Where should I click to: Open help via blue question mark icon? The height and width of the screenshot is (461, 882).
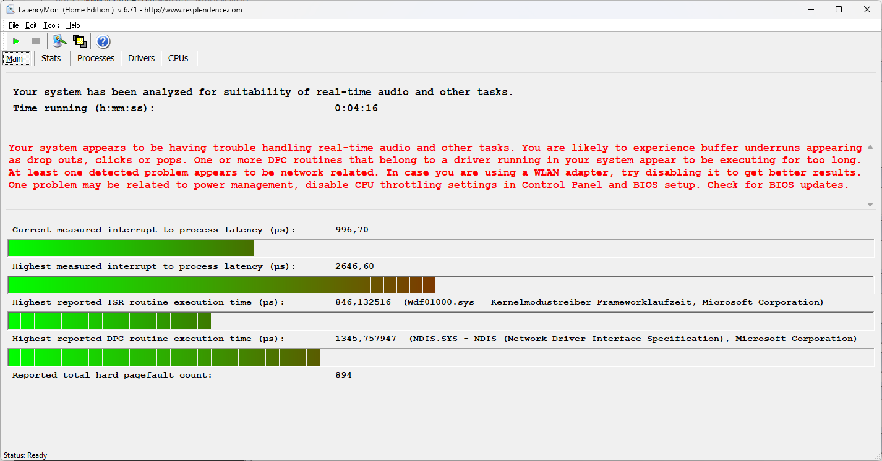pyautogui.click(x=103, y=41)
